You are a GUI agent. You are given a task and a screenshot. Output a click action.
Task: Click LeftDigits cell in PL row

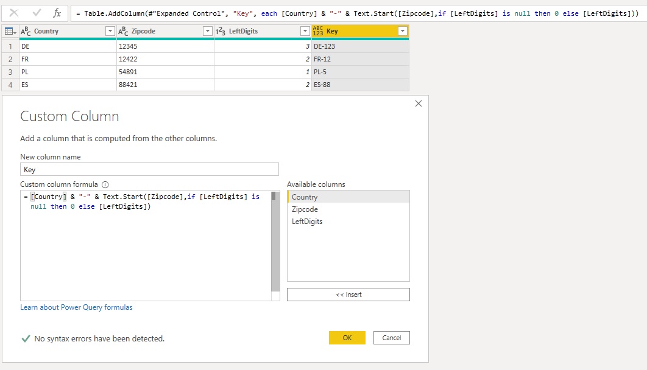(263, 72)
